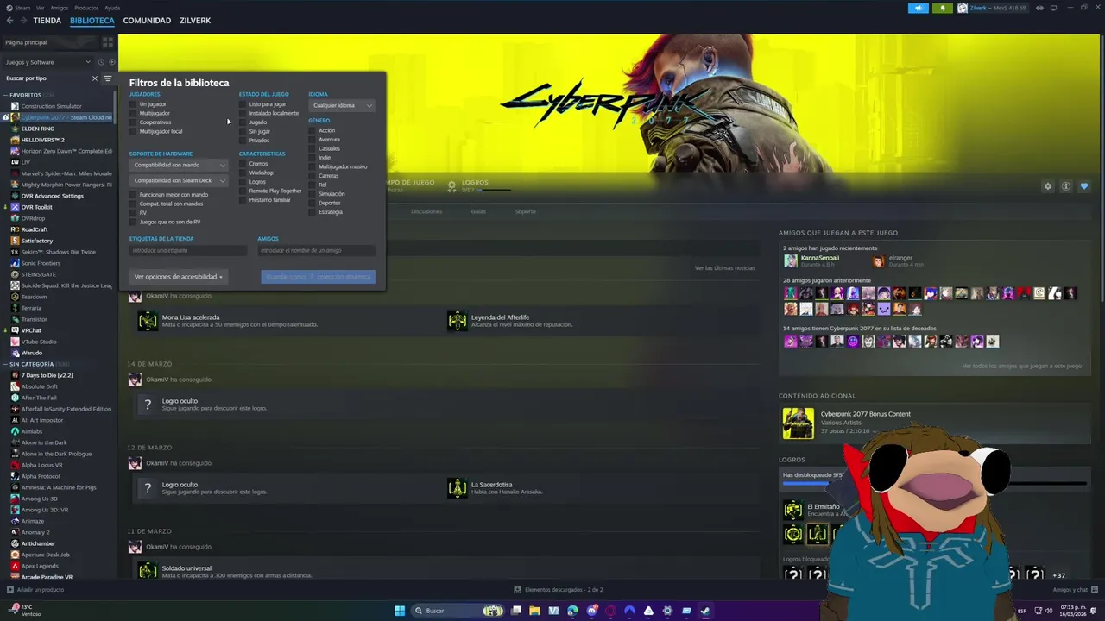Open File Explorer from the taskbar
The height and width of the screenshot is (621, 1105).
pos(534,611)
